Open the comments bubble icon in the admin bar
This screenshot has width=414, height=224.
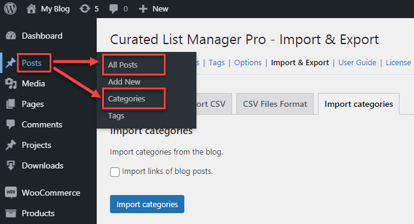click(x=114, y=9)
